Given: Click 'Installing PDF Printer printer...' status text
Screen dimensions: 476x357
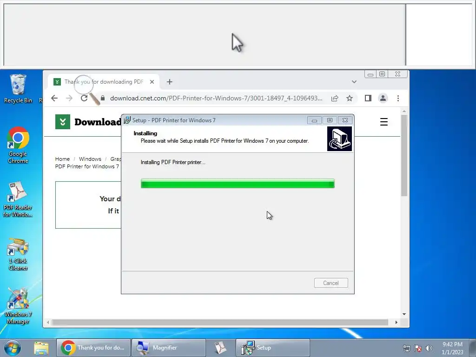Looking at the screenshot, I should click(173, 162).
